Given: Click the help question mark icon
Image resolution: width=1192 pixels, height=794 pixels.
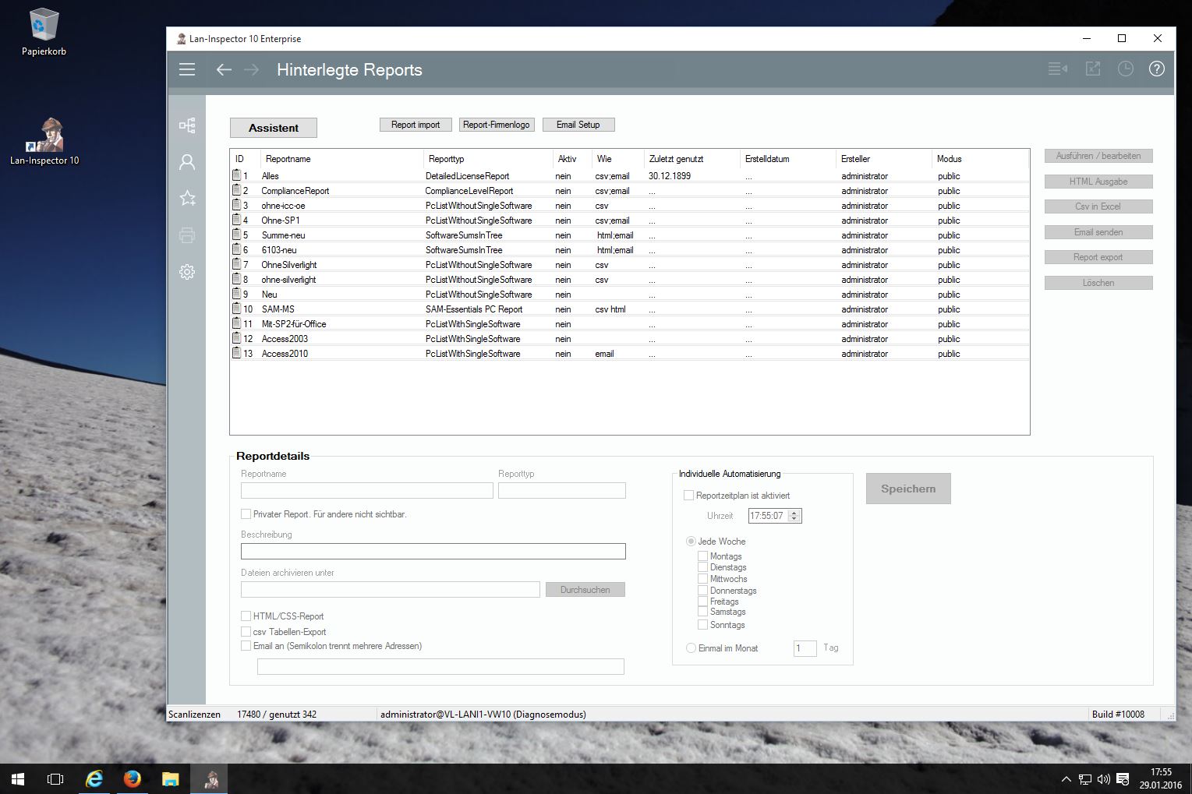Looking at the screenshot, I should tap(1156, 69).
